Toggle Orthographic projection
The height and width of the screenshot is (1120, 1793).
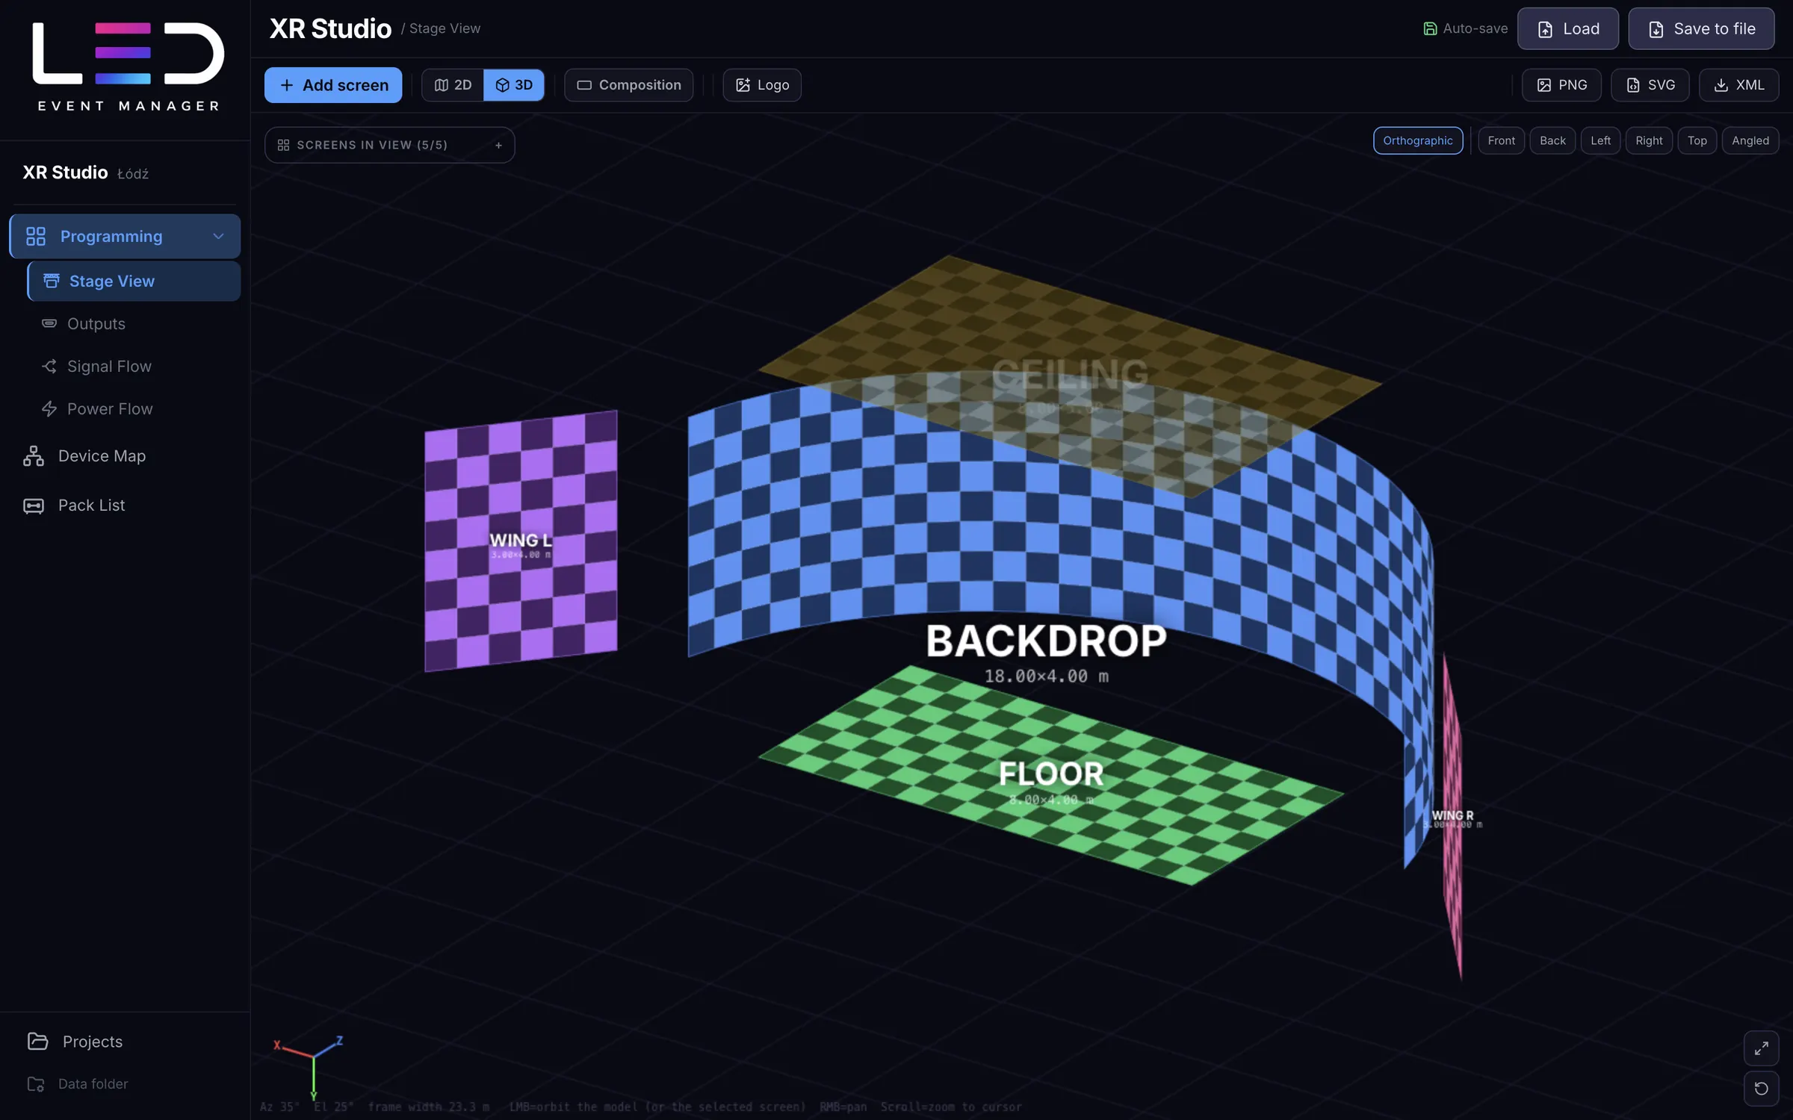[x=1418, y=140]
